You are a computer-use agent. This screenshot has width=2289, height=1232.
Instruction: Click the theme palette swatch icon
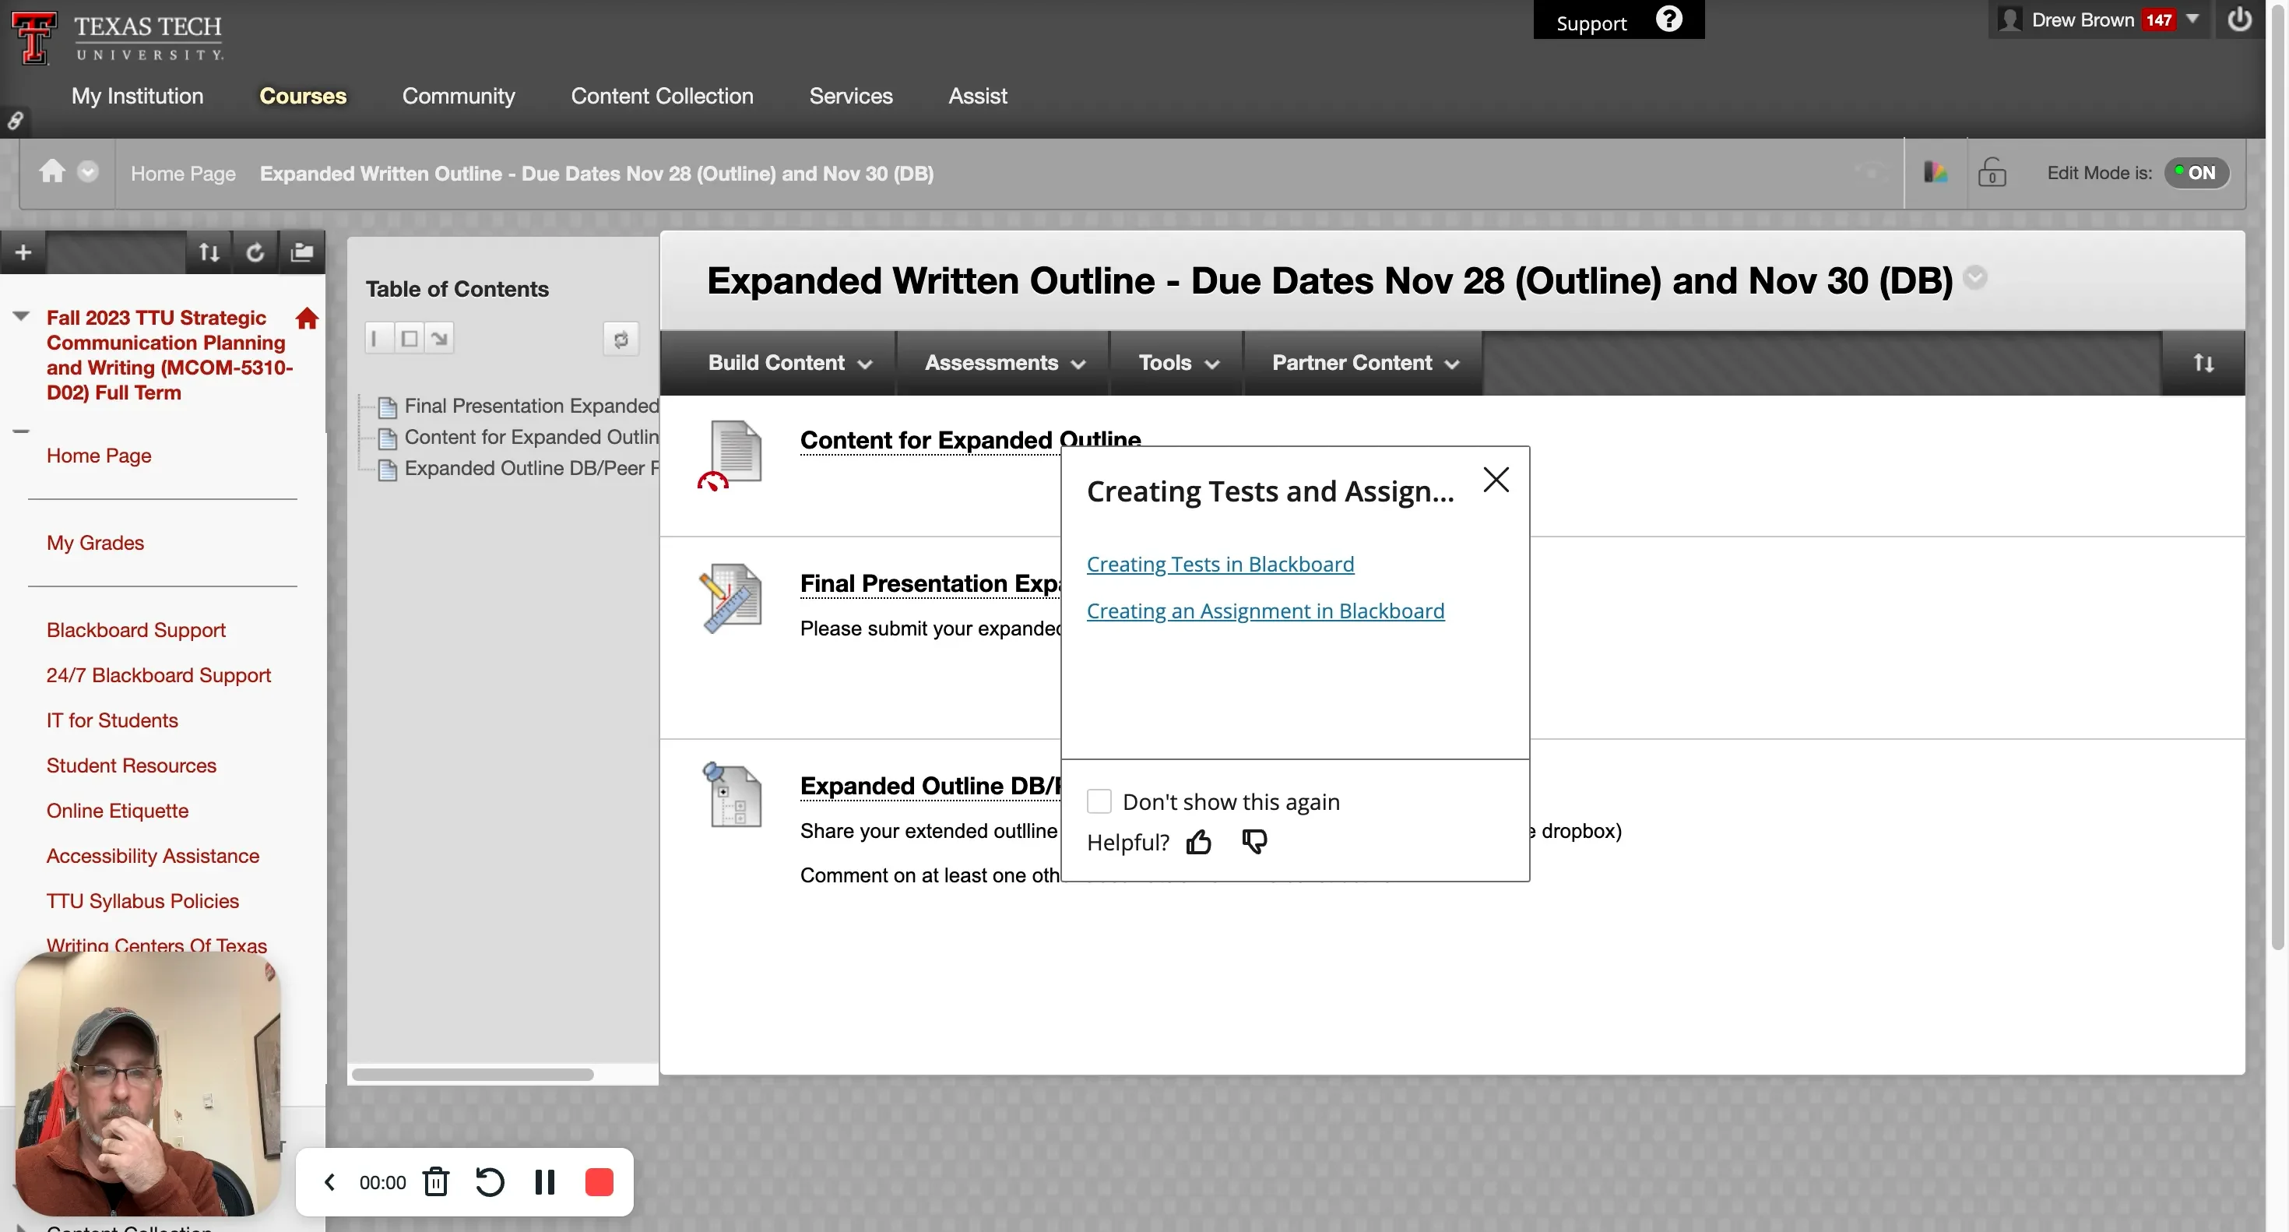click(1936, 172)
